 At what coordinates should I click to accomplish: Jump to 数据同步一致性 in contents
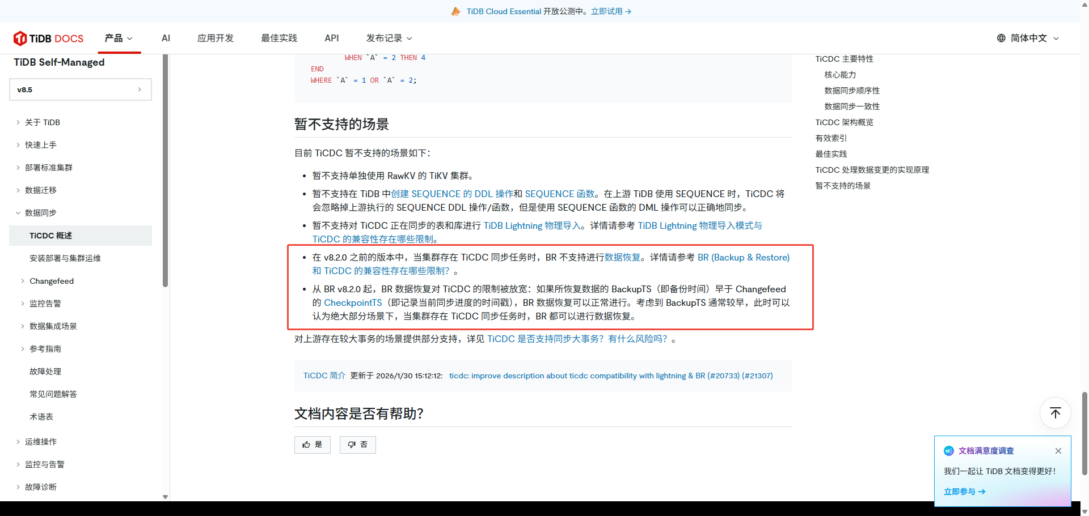(852, 106)
